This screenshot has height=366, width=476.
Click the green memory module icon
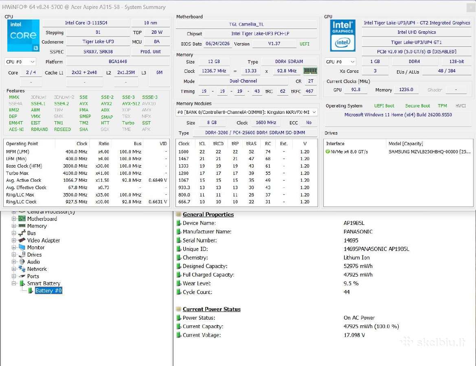(310, 71)
